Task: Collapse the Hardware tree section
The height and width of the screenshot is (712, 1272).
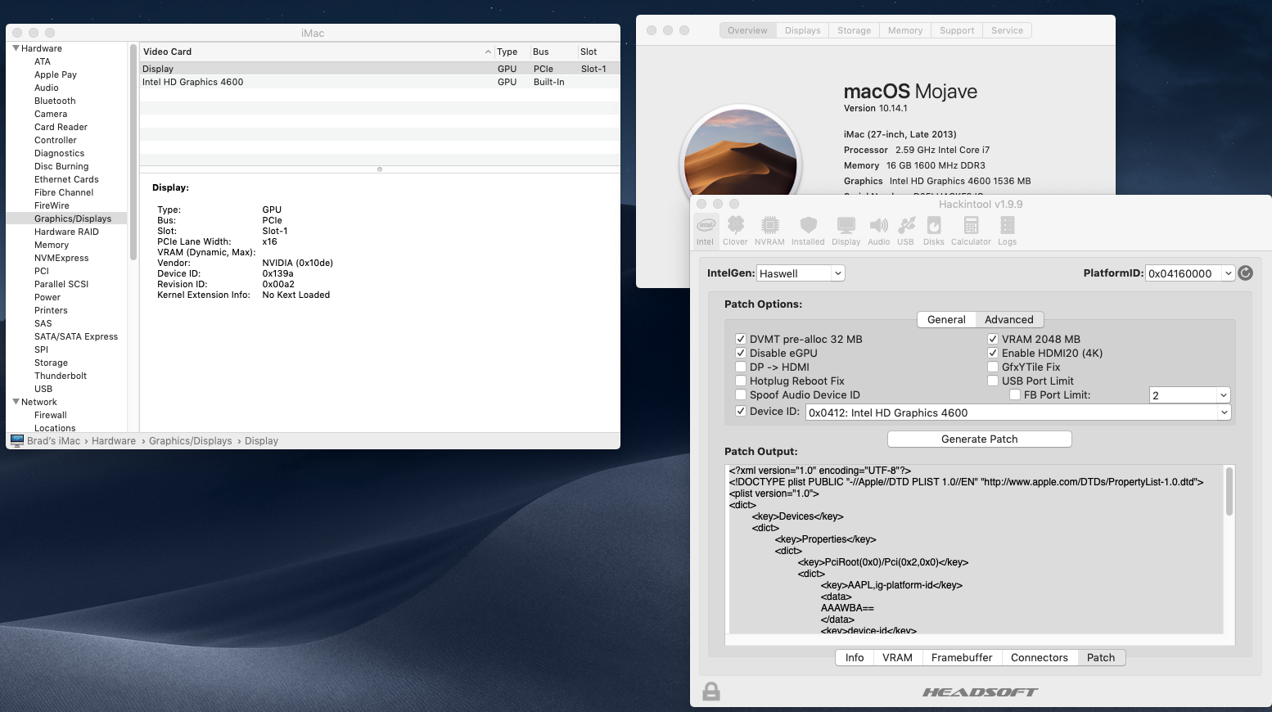Action: tap(16, 48)
